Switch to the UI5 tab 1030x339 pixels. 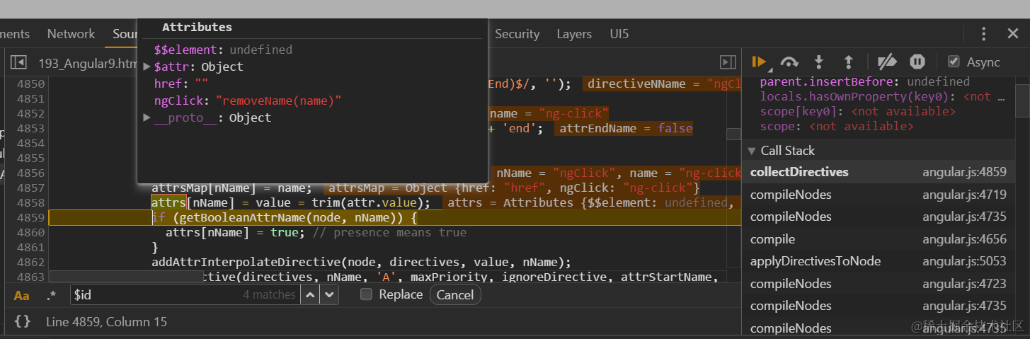[x=619, y=34]
